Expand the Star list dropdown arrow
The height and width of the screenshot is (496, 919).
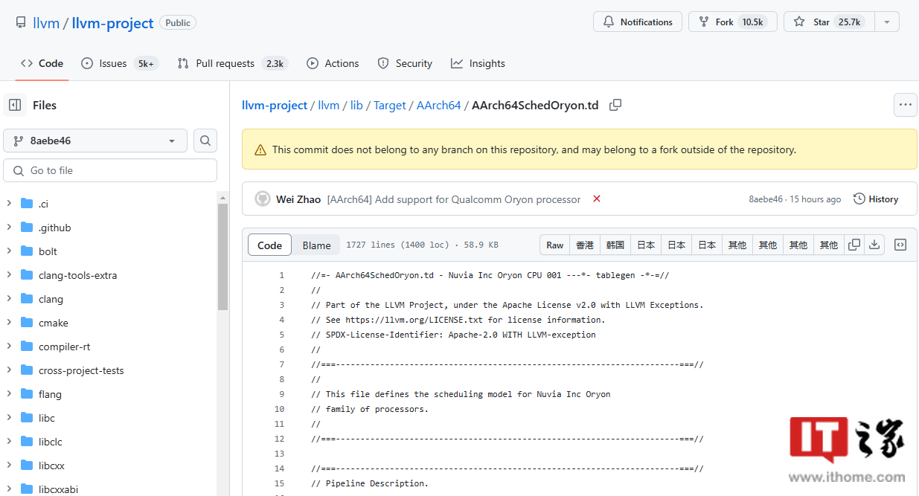(x=886, y=22)
